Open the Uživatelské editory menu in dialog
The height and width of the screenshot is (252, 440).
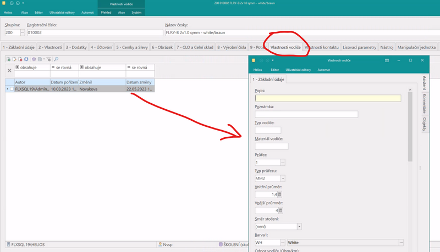click(298, 70)
